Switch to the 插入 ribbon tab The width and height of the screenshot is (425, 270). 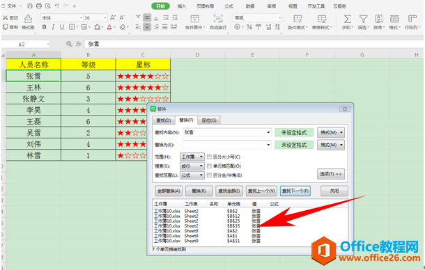click(x=182, y=6)
